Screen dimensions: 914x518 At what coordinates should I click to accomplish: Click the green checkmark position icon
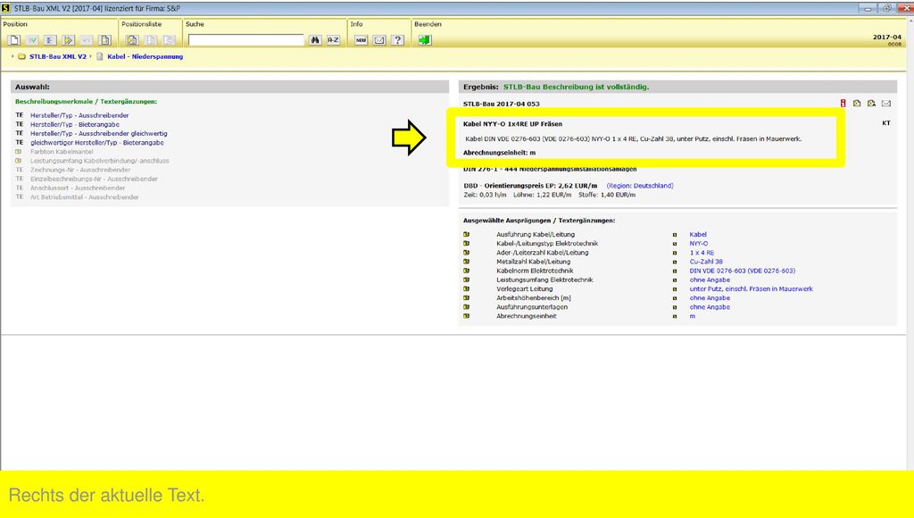pos(32,39)
